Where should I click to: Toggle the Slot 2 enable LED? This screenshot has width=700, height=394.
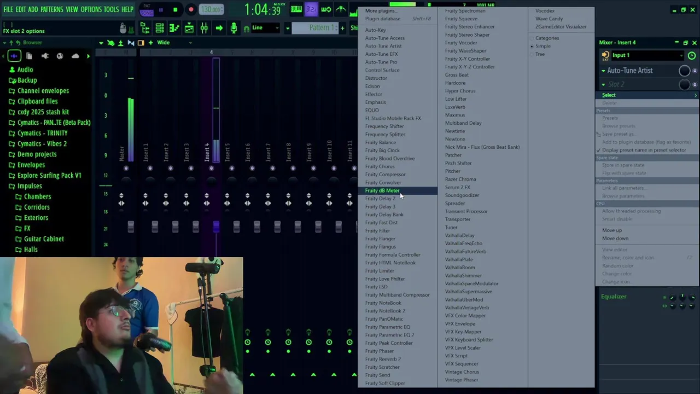click(x=695, y=85)
